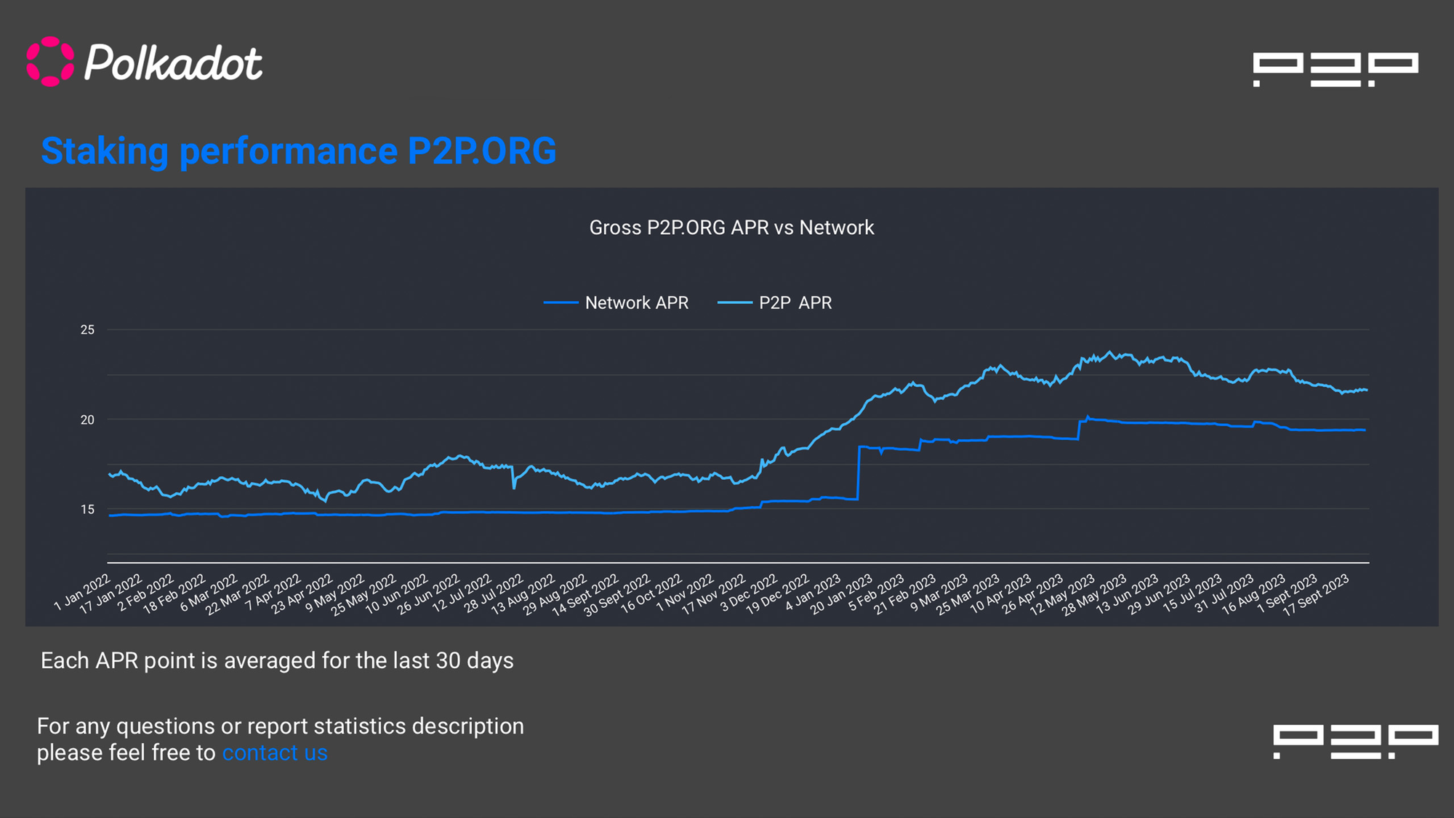Click the P2P logo in bottom-right corner
This screenshot has height=818, width=1454.
pos(1355,742)
